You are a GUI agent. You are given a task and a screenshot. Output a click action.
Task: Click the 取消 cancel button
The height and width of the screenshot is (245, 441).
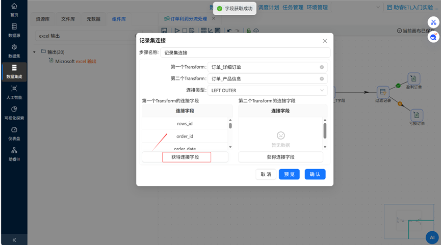click(266, 174)
